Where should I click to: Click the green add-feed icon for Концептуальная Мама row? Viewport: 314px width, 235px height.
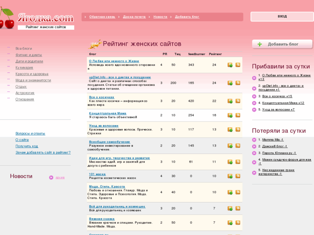(230, 116)
